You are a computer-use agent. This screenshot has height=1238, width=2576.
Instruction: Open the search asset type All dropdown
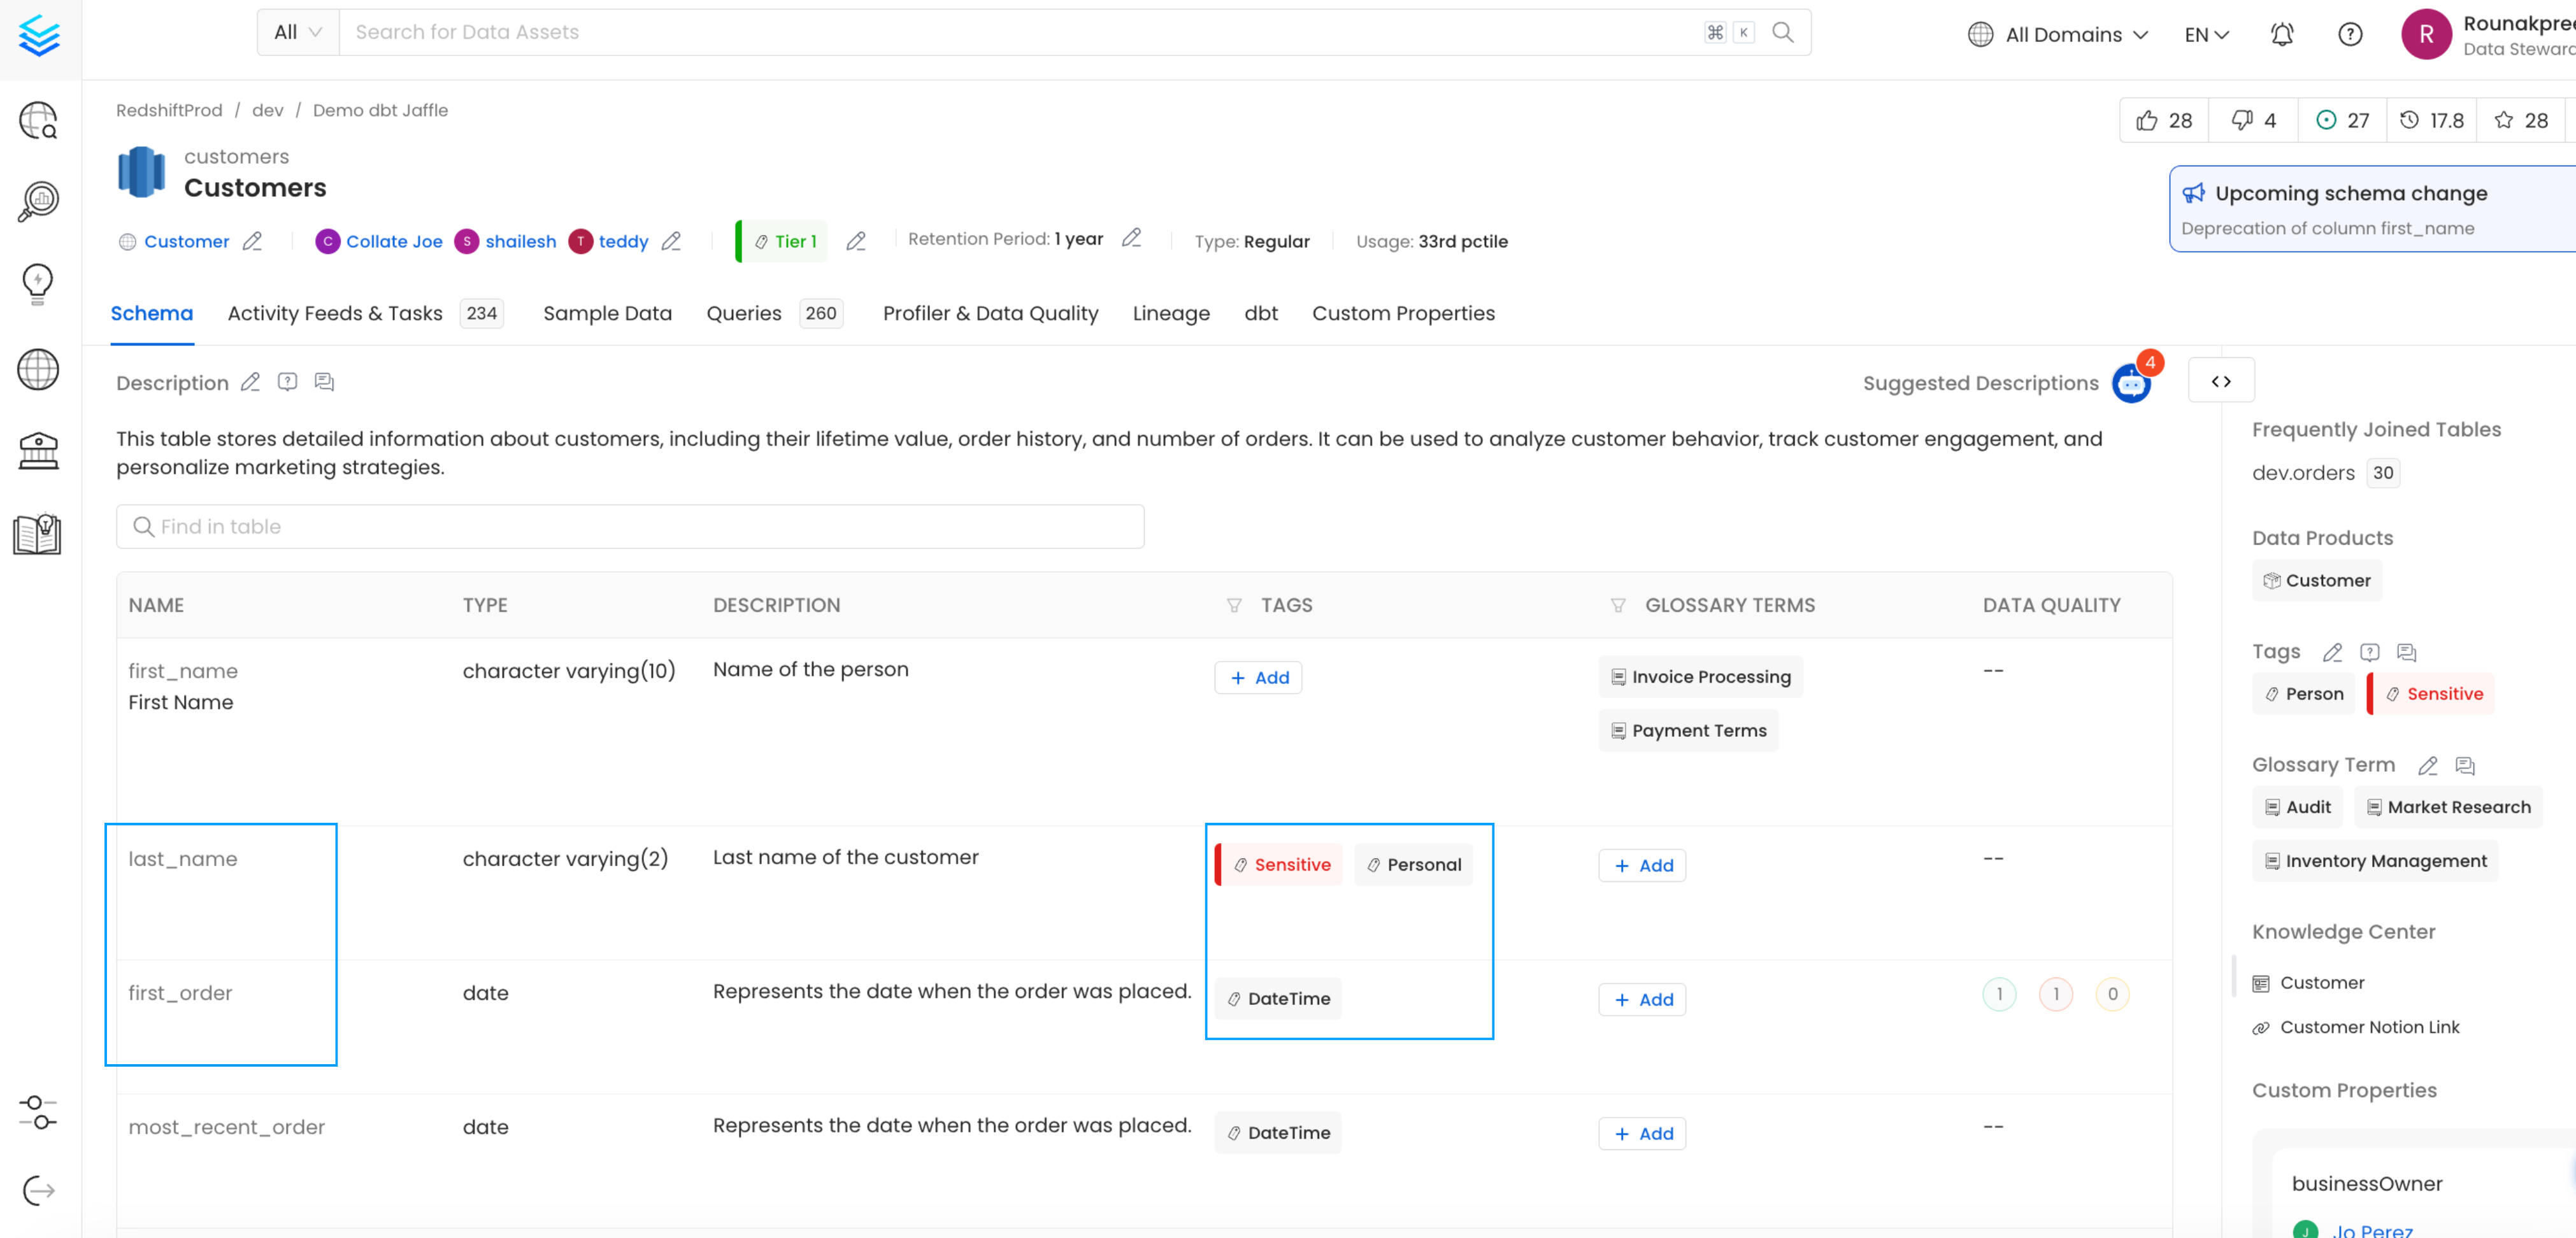pyautogui.click(x=296, y=31)
